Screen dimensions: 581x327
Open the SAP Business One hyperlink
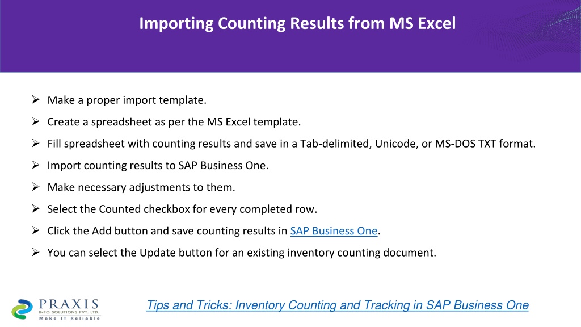pyautogui.click(x=334, y=231)
